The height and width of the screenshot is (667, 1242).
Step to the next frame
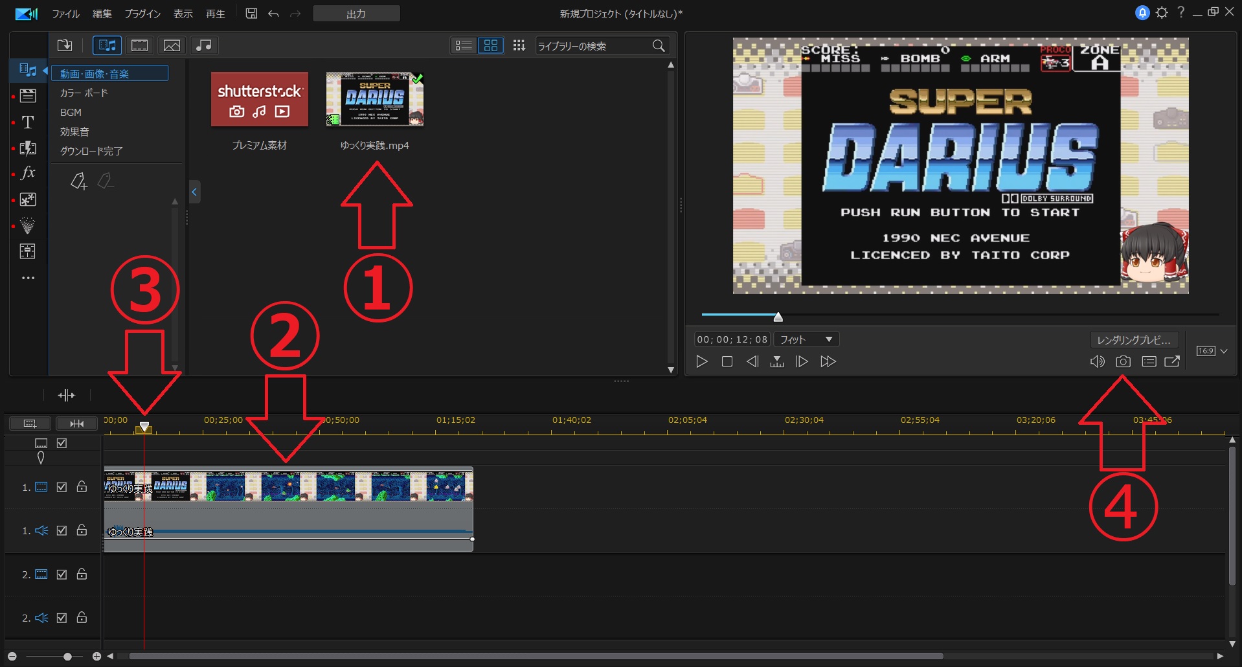click(x=802, y=361)
